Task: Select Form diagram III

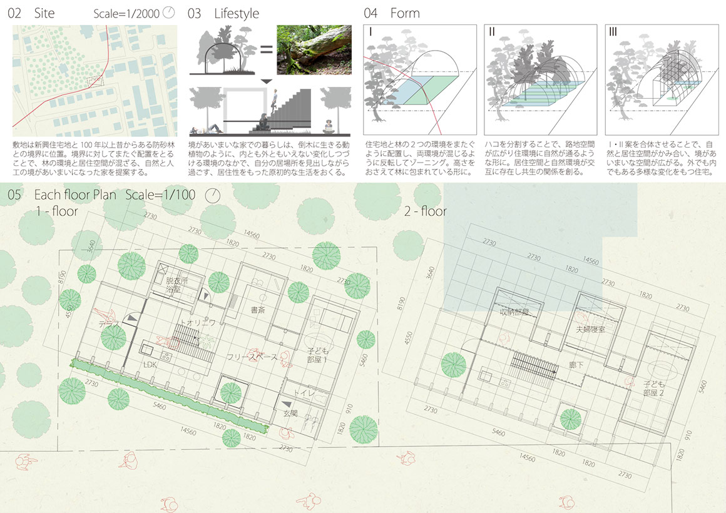Action: pos(662,79)
